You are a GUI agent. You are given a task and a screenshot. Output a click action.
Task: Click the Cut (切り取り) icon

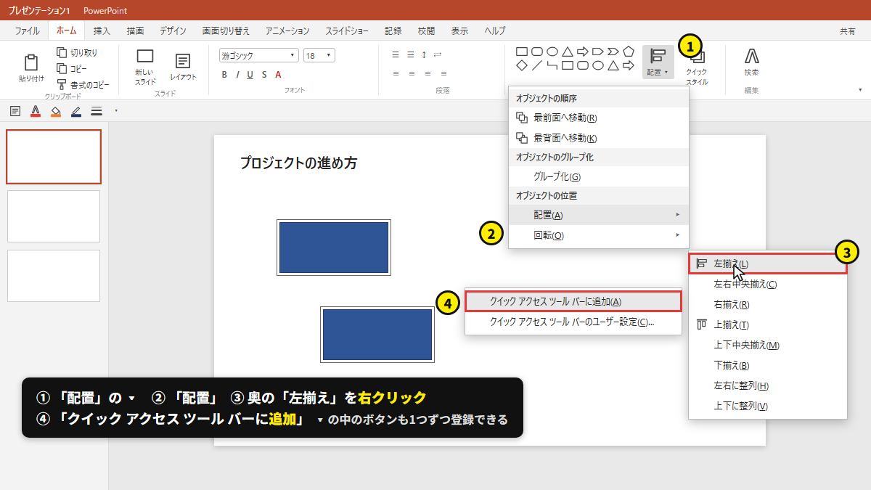click(x=62, y=52)
